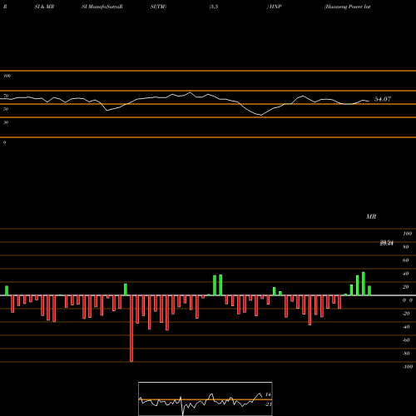Click the '-21' value in mini chart
The height and width of the screenshot is (416, 416).
268,404
